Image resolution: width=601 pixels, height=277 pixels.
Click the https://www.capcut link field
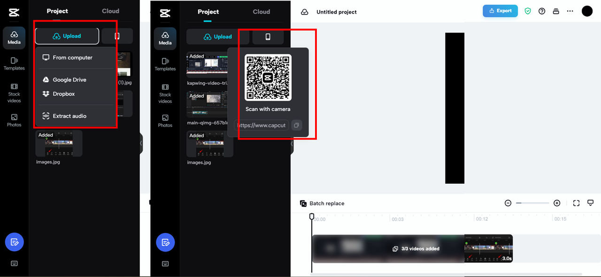tap(262, 125)
